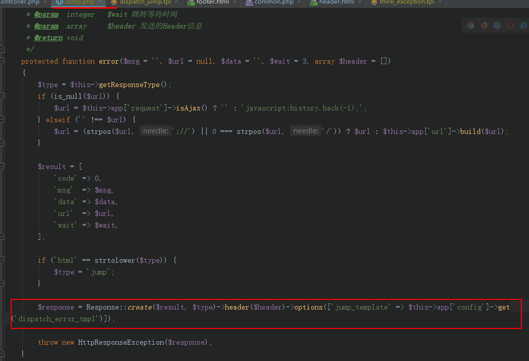Screen dimensions: 529x361
Task: Fold the if (is_null($url)) block
Action: coord(2,96)
